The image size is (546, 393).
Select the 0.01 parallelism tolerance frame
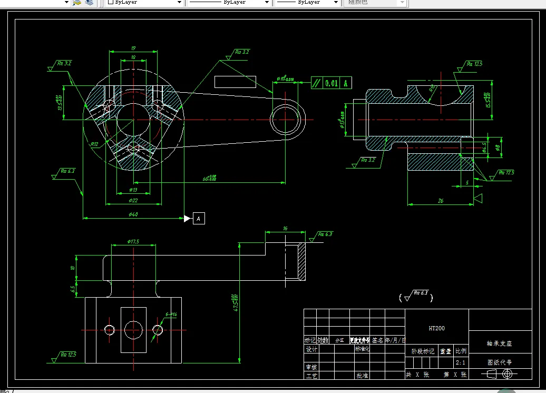pos(331,83)
